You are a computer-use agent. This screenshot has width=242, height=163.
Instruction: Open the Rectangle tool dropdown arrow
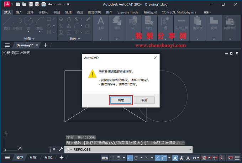coord(54,19)
